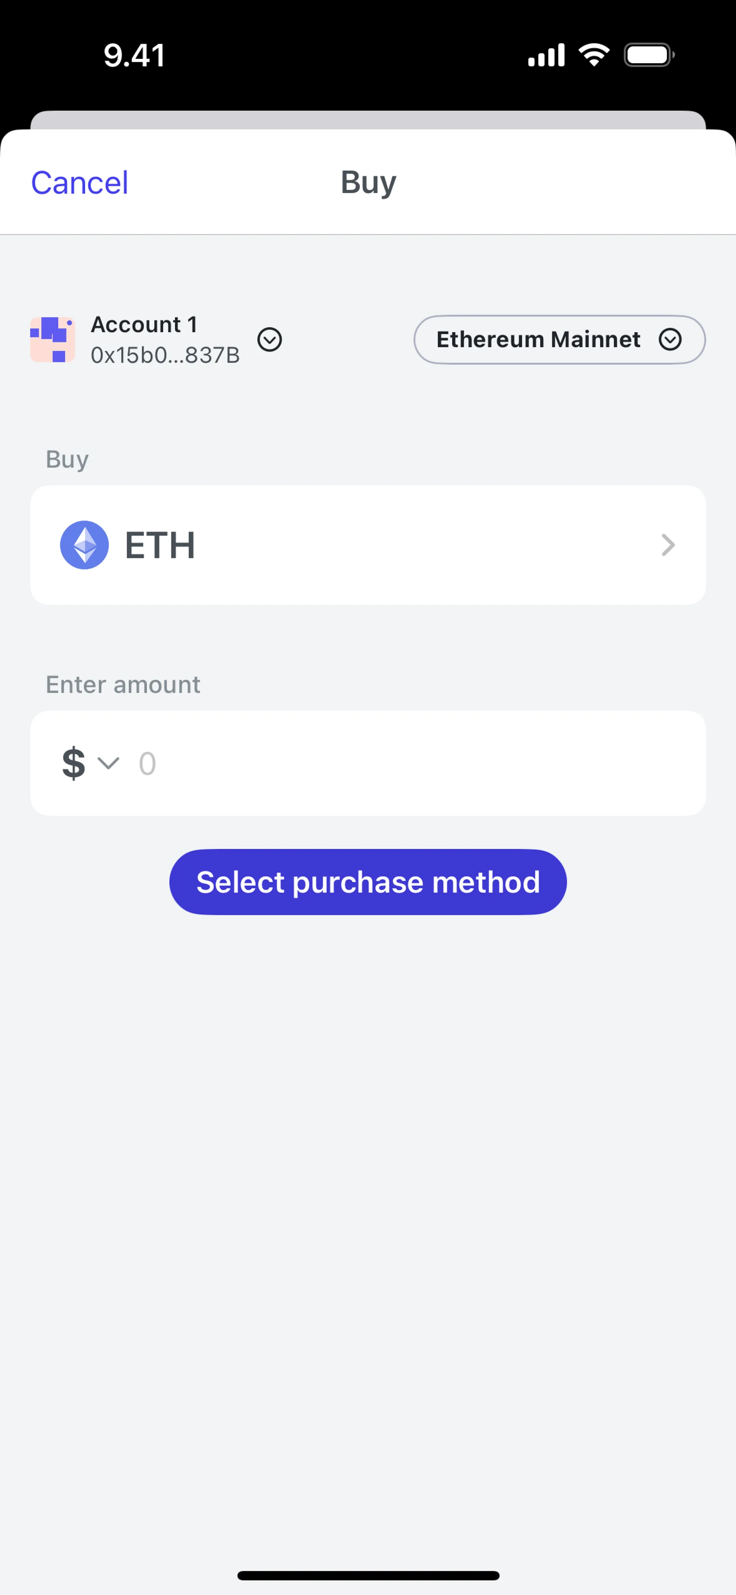The image size is (736, 1595).
Task: Tap the cellular signal bars icon
Action: tap(546, 55)
